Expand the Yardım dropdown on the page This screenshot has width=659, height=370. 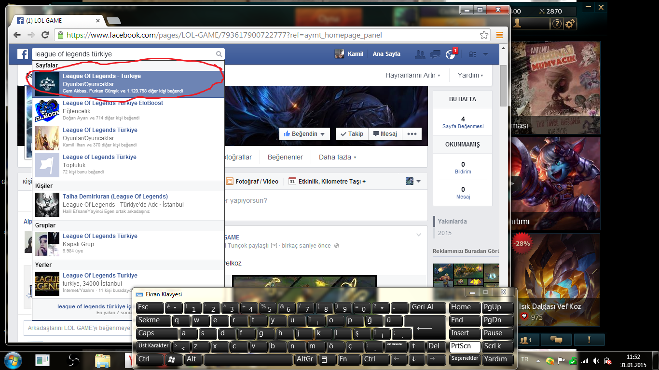pyautogui.click(x=470, y=75)
